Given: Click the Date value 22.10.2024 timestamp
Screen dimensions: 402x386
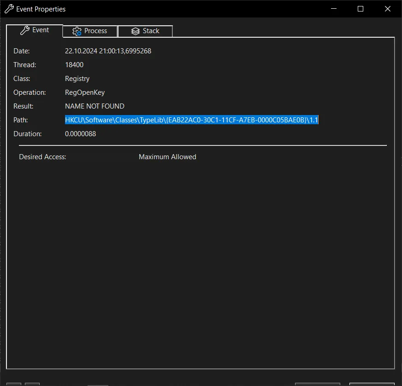Looking at the screenshot, I should [108, 51].
